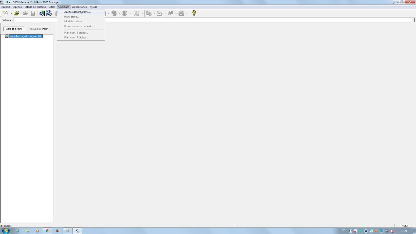Click the greyed-out signpost toolbar icon
This screenshot has width=416, height=234.
pyautogui.click(x=114, y=13)
